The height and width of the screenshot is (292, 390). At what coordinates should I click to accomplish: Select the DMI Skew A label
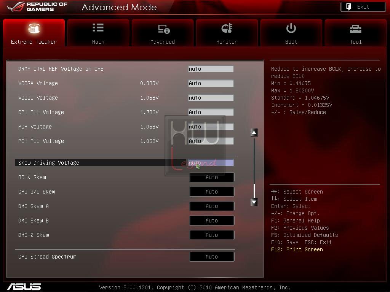pos(34,206)
